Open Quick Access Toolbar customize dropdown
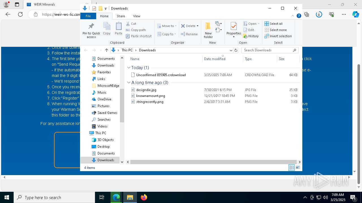 105,8
